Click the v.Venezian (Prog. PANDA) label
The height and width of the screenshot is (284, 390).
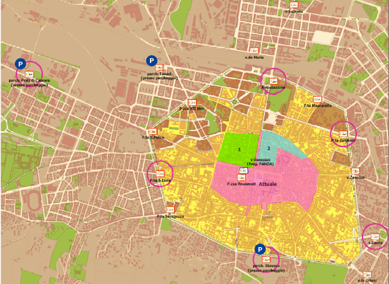[x=260, y=162]
